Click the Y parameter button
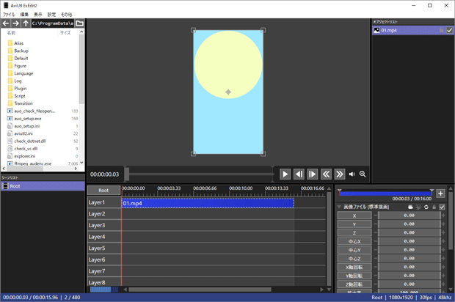 [x=354, y=224]
